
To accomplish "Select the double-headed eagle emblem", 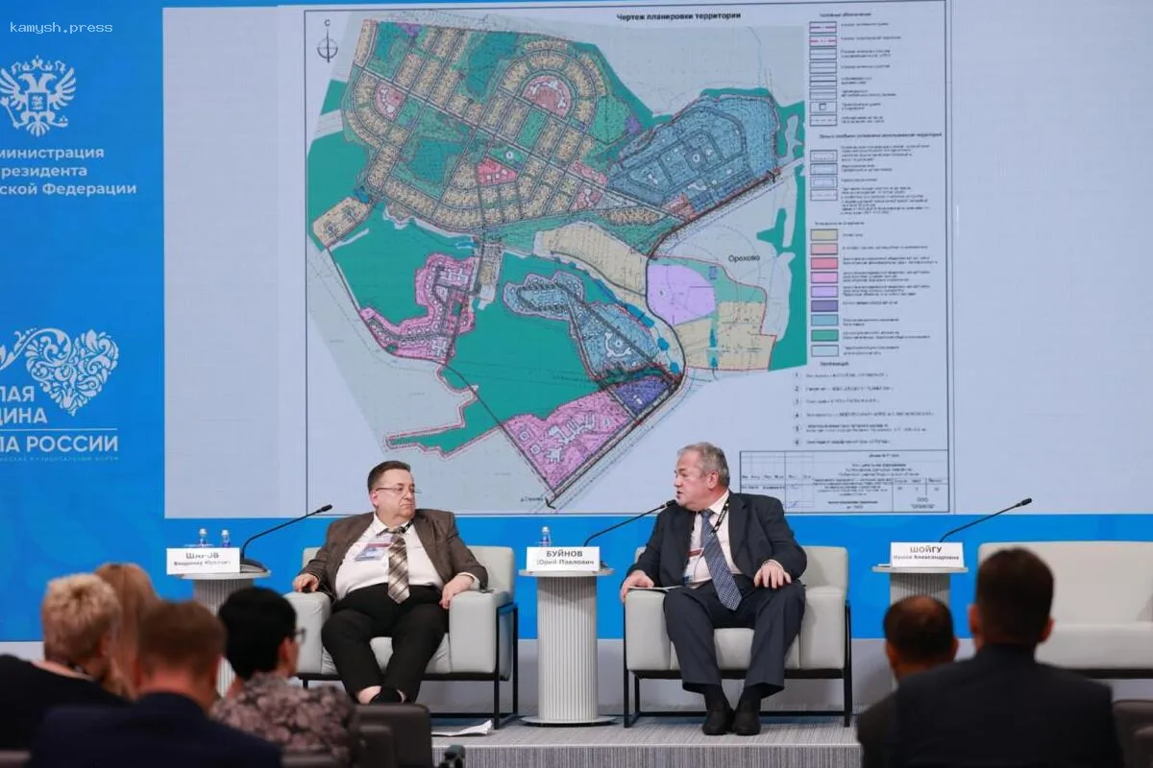I will (37, 95).
